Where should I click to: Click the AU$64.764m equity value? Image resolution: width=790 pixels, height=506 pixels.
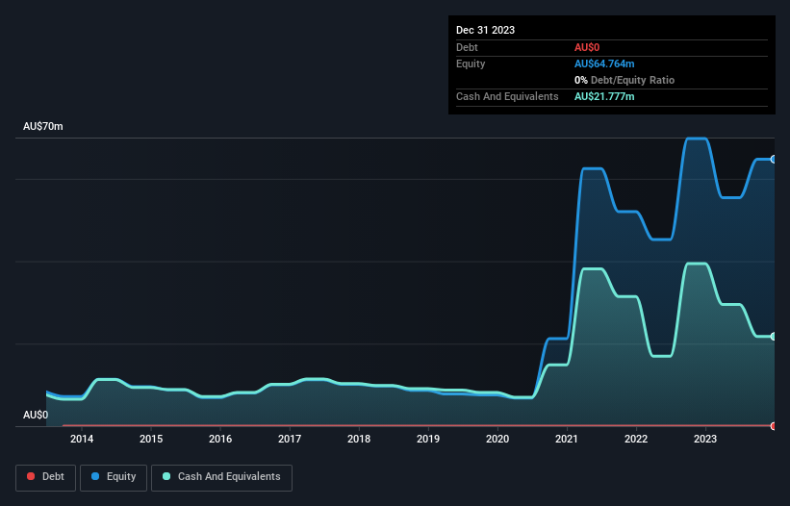tap(604, 63)
